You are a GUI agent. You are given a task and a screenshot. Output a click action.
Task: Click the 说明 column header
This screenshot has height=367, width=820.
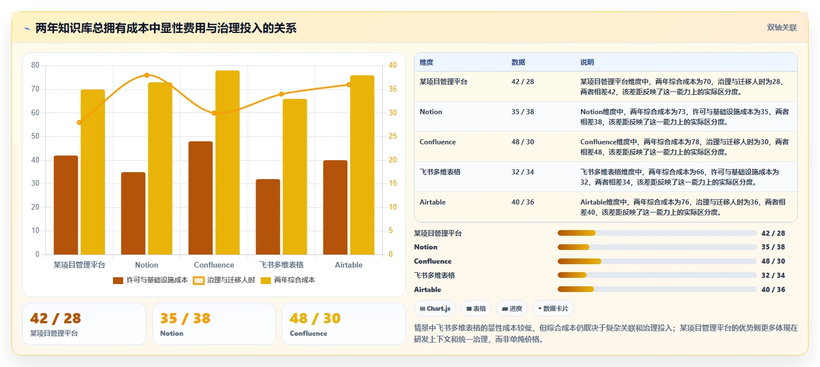(587, 62)
